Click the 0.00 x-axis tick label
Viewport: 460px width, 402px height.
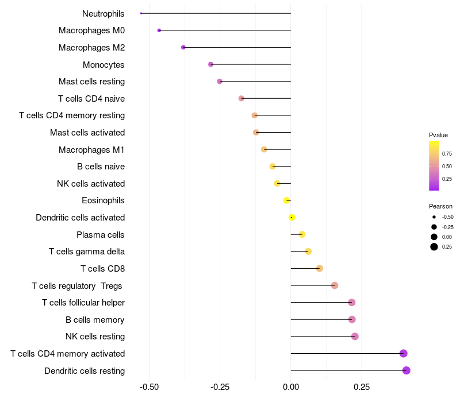click(291, 387)
